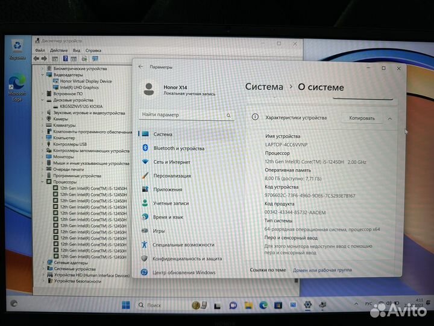Expand Биометрические устройства node

42,68
